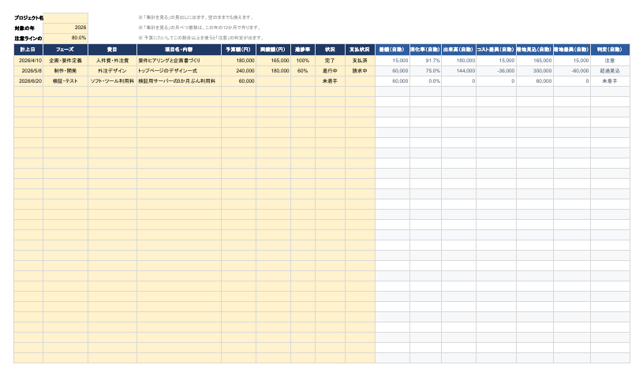The image size is (643, 376).
Task: Select the phase cell 検証・テスト
Action: click(x=65, y=81)
